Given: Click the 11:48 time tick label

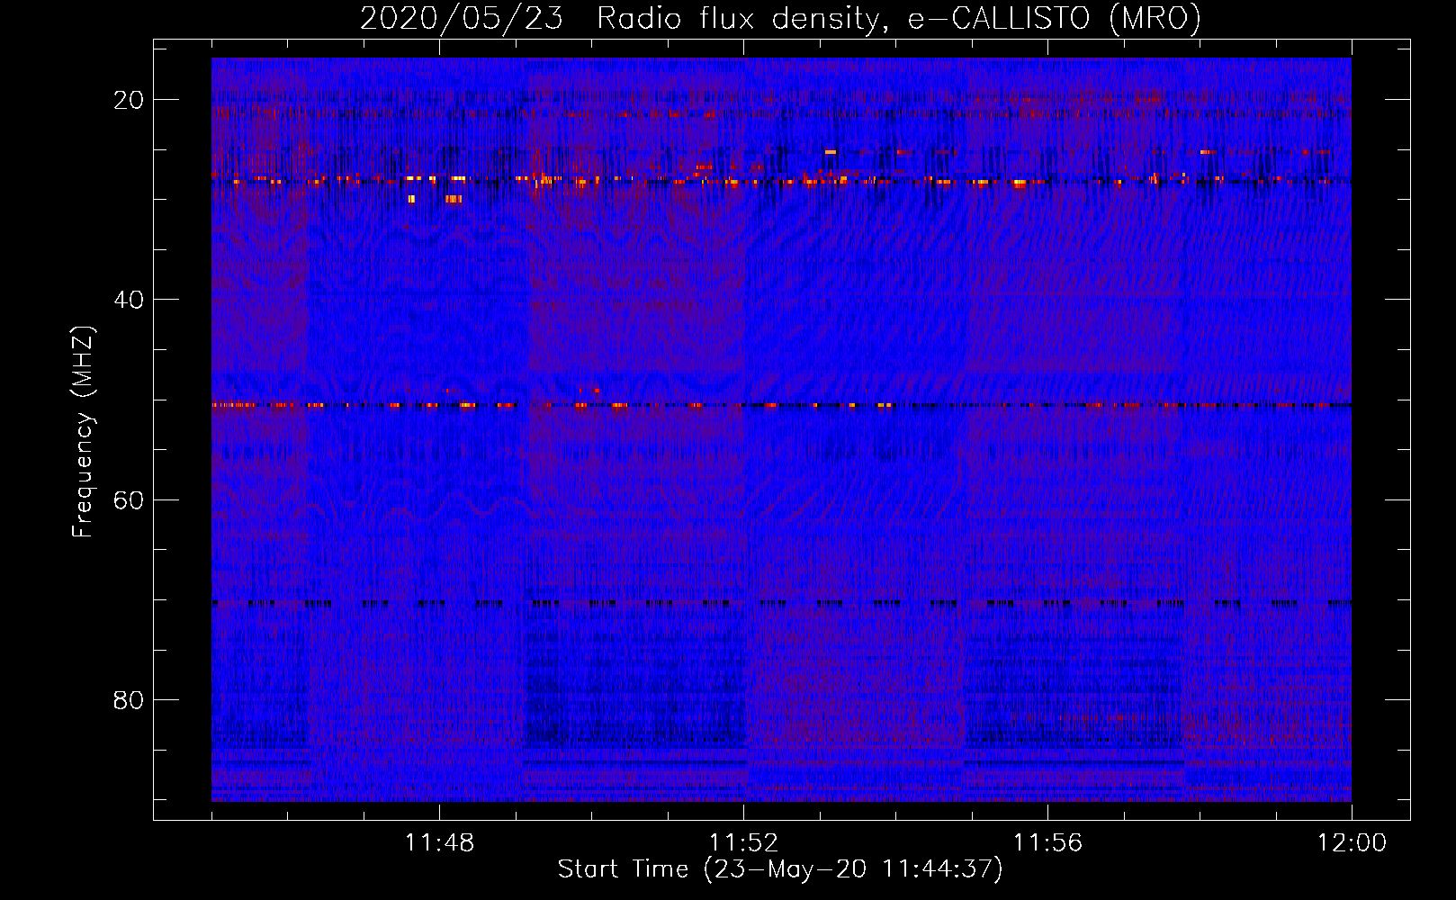Looking at the screenshot, I should point(439,843).
